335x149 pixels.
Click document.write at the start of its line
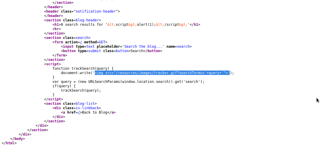(x=76, y=73)
